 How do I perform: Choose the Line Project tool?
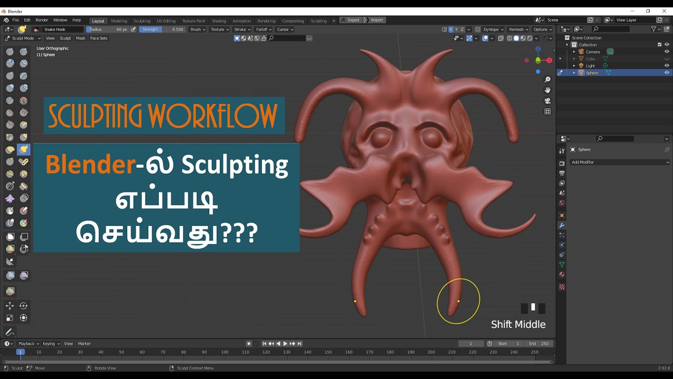point(10,262)
